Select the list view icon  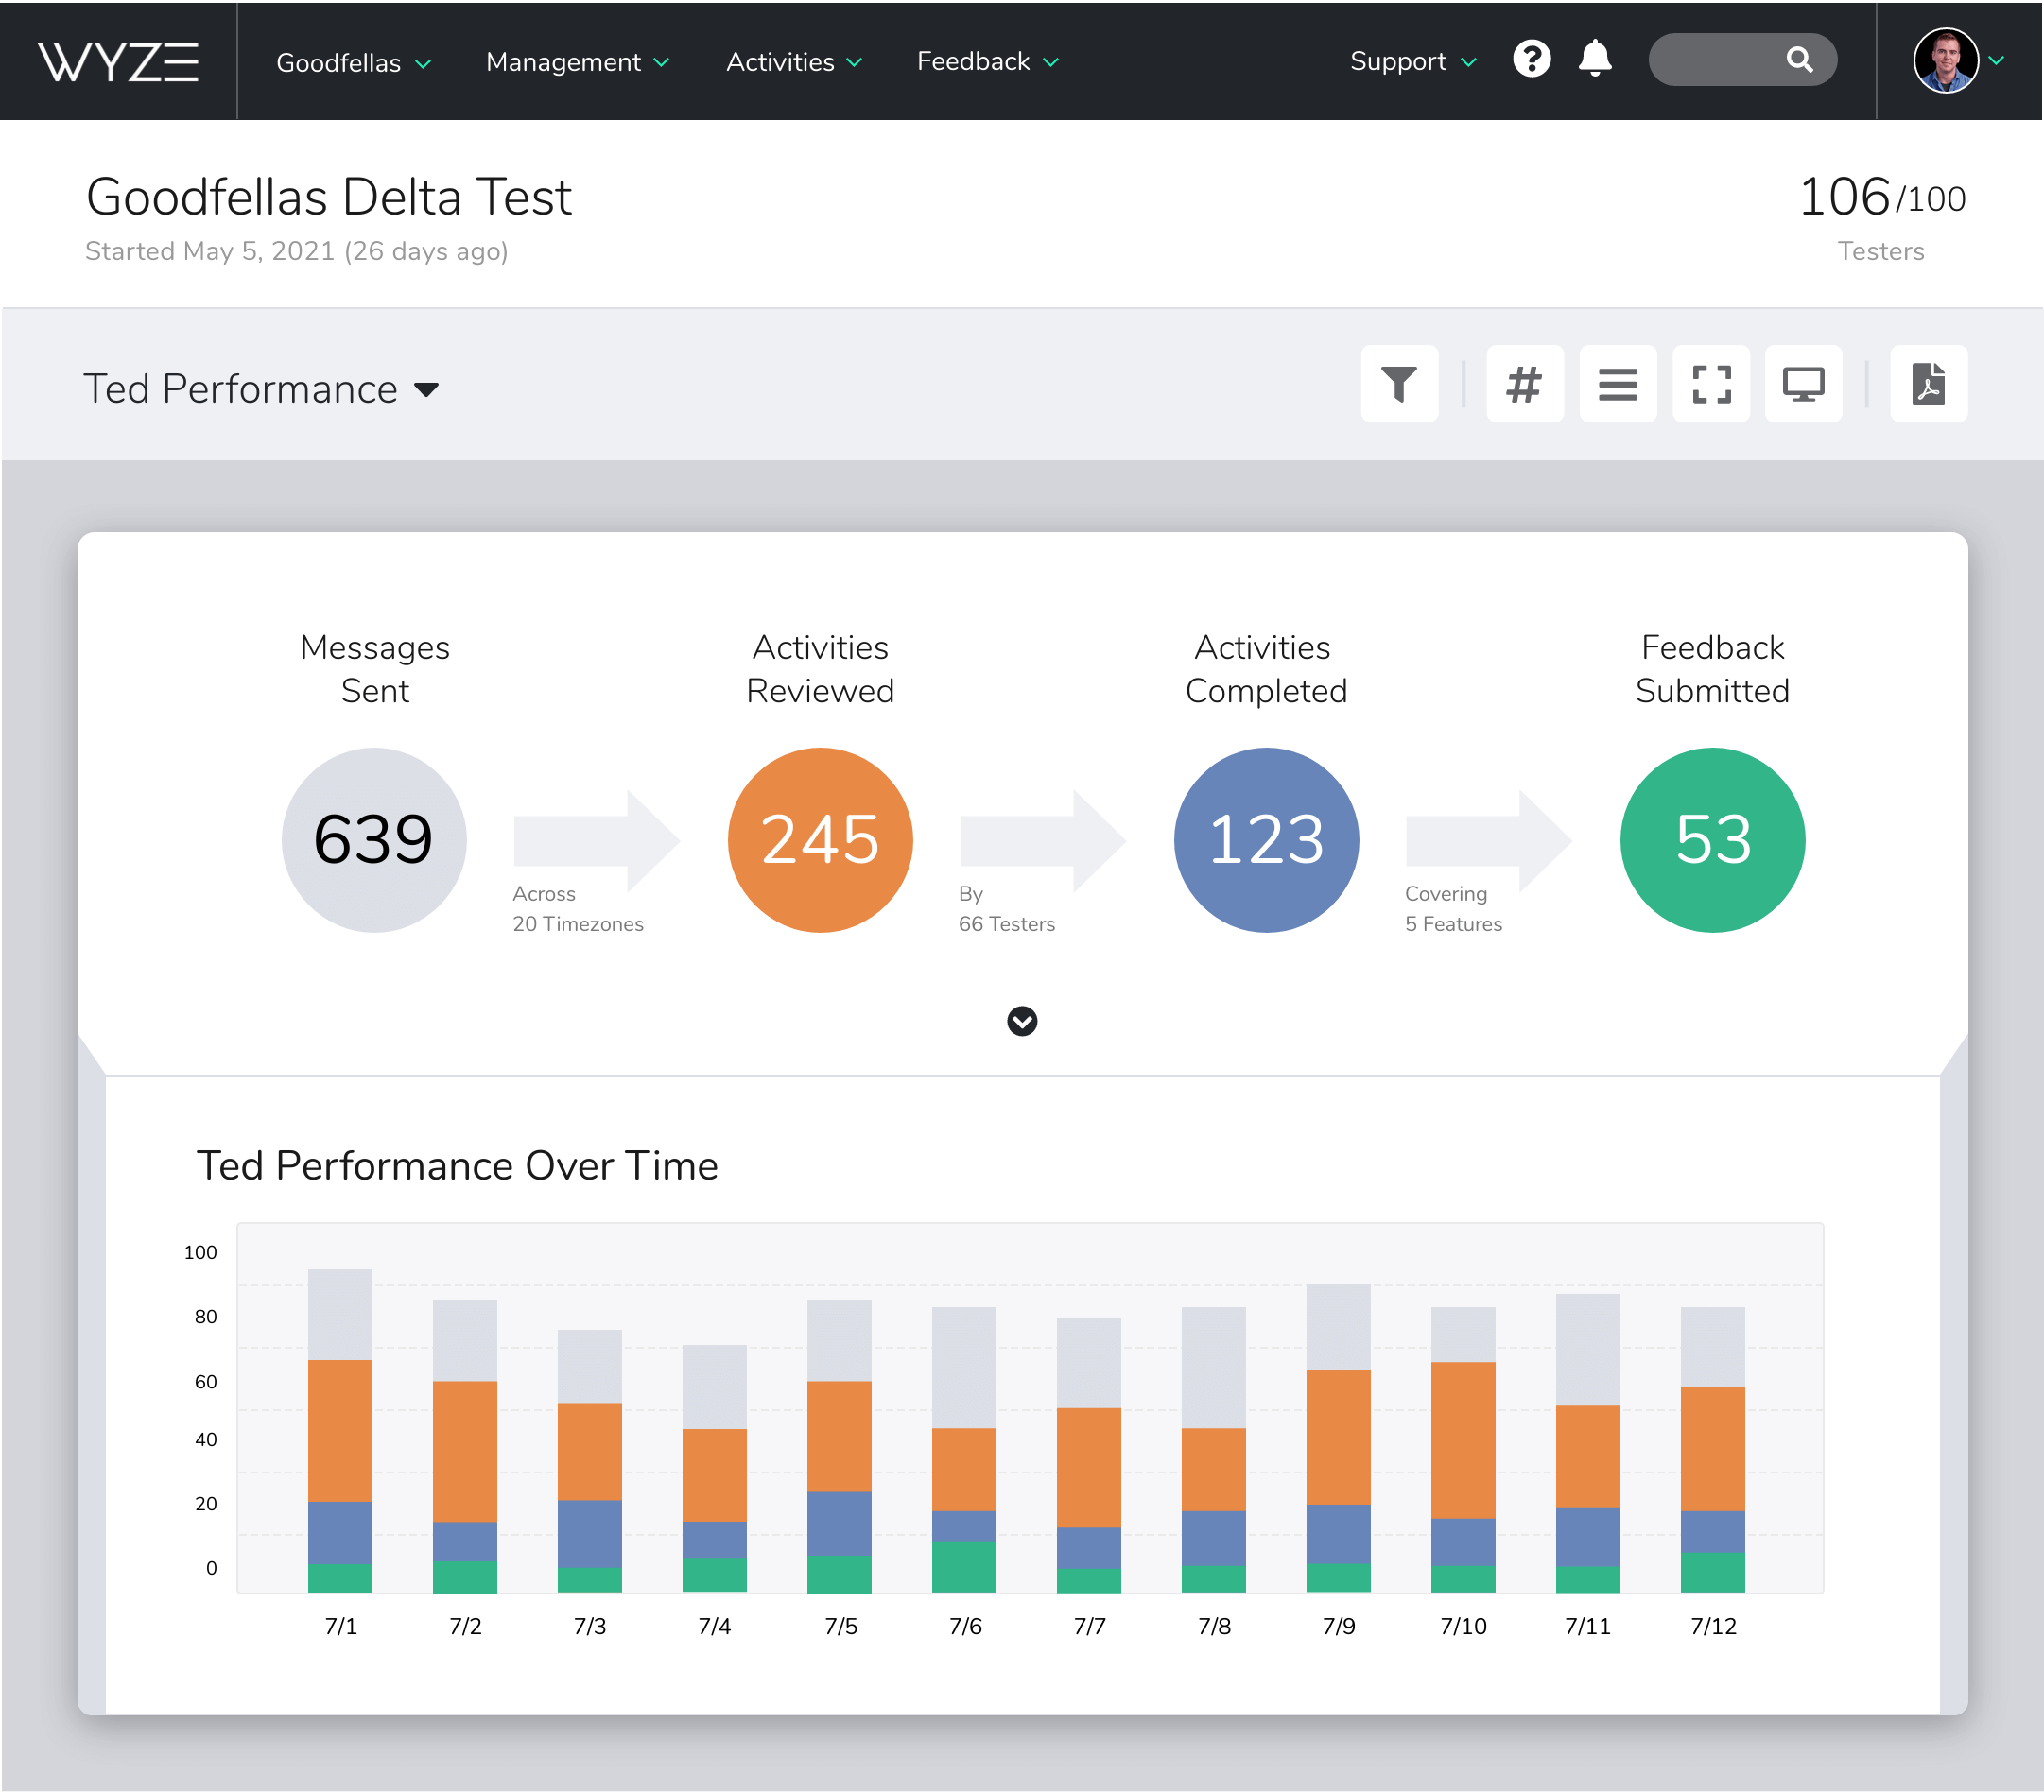tap(1617, 384)
